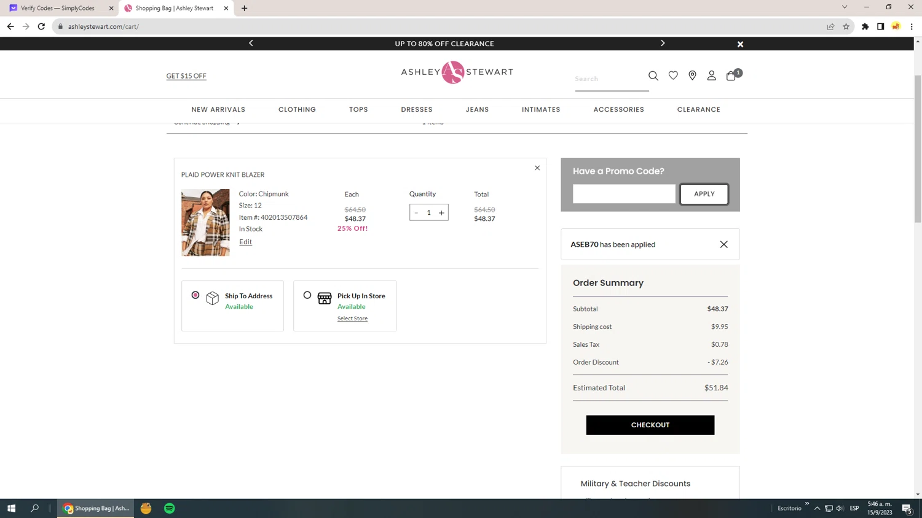The height and width of the screenshot is (518, 922).
Task: Click the Select Store link
Action: coord(352,319)
